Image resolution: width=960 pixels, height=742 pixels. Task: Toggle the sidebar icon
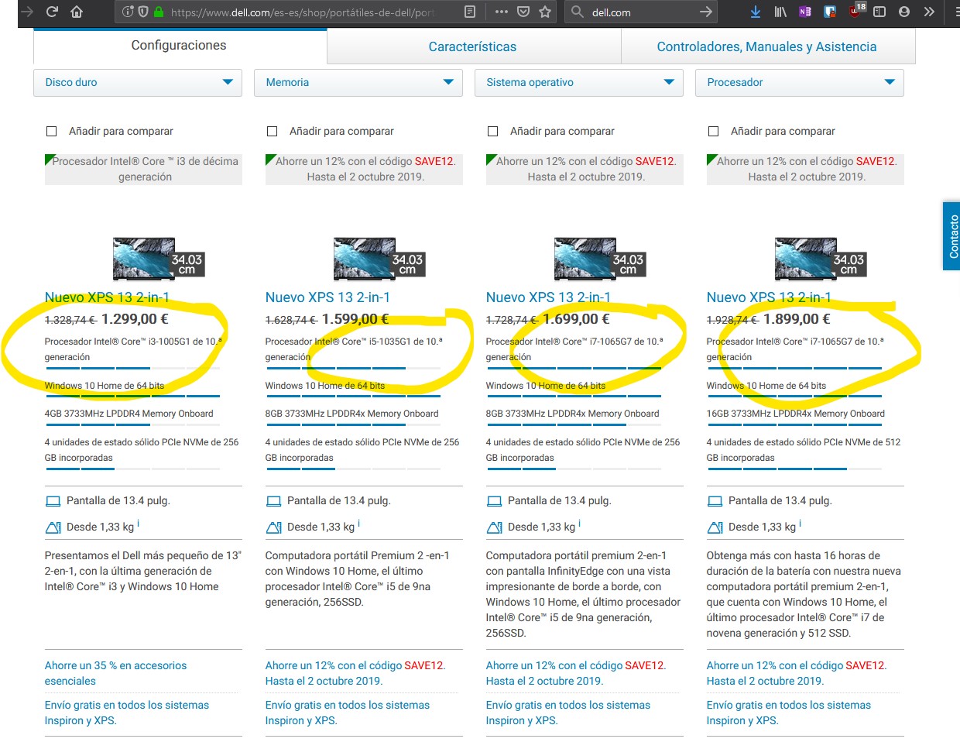coord(879,12)
